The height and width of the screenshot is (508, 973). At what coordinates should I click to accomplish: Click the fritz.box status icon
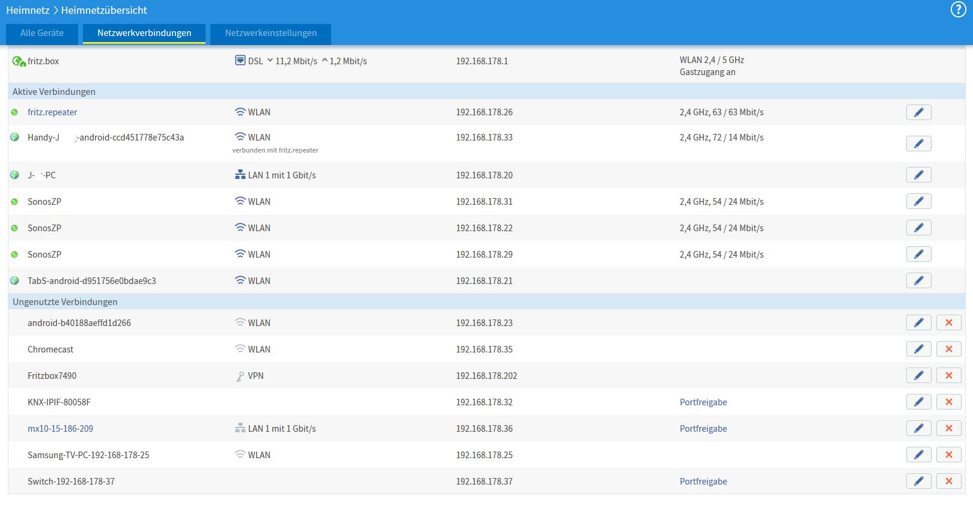point(19,61)
